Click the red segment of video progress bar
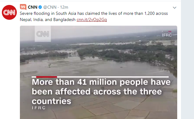 click(47, 77)
